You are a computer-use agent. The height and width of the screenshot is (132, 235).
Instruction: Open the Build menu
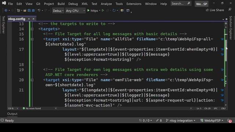pos(61,4)
